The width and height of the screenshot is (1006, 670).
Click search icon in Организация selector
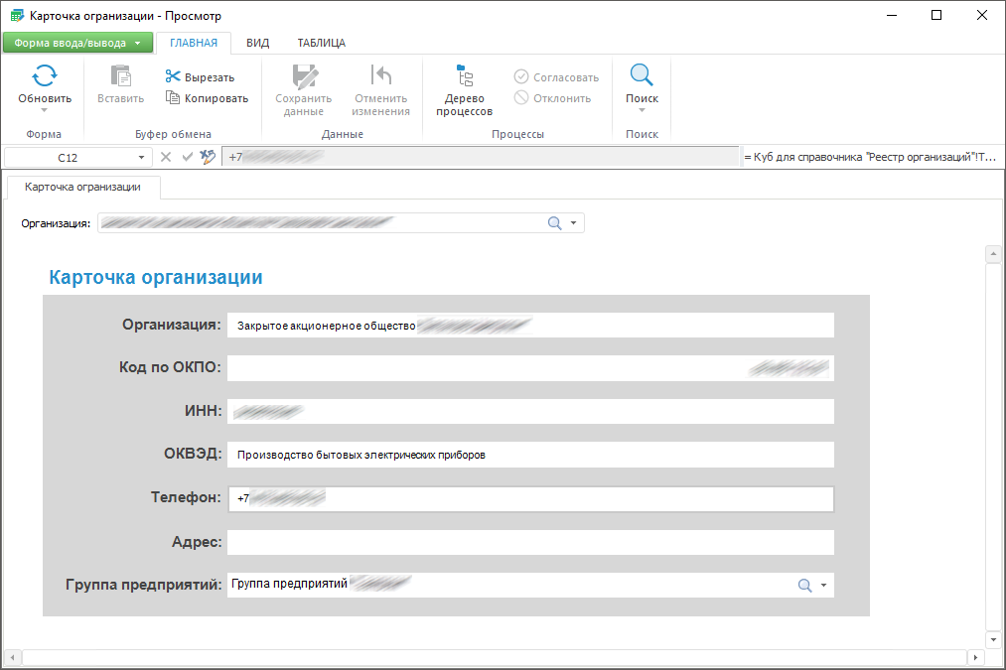click(555, 223)
